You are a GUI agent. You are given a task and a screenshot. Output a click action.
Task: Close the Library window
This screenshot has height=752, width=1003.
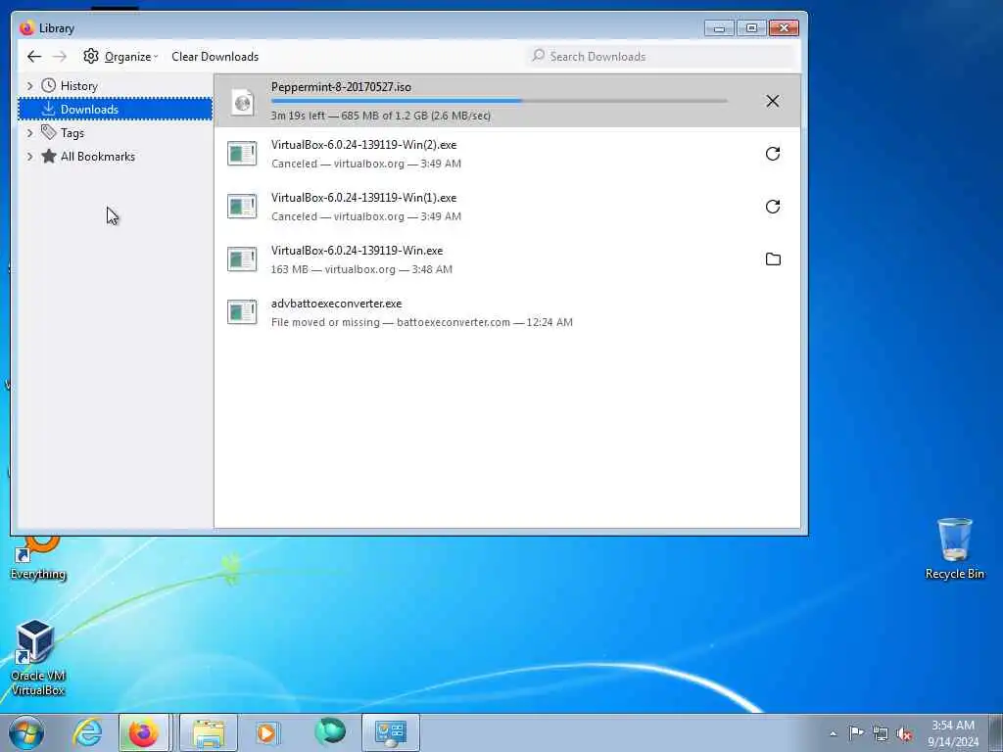[784, 28]
